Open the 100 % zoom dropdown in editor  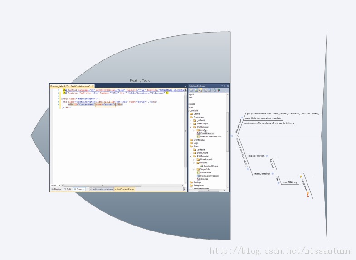pyautogui.click(x=59, y=186)
